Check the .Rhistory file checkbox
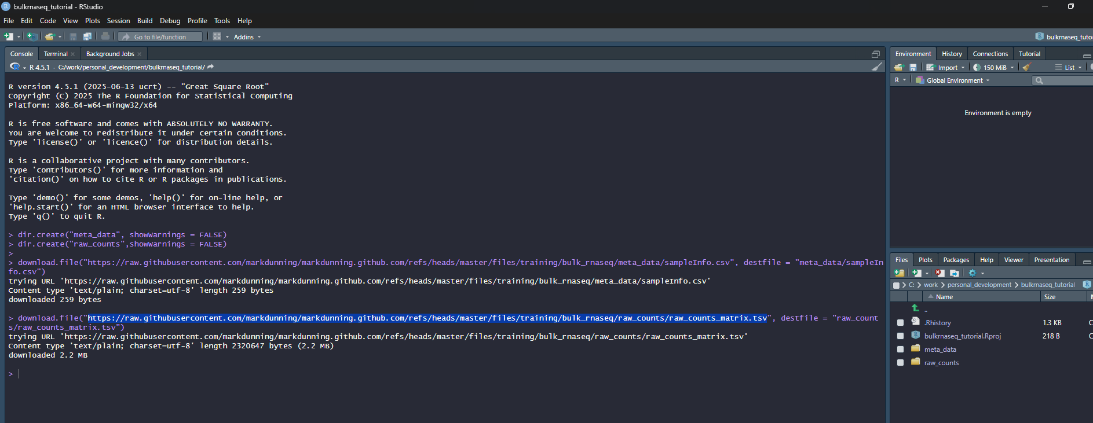The image size is (1093, 423). coord(900,323)
